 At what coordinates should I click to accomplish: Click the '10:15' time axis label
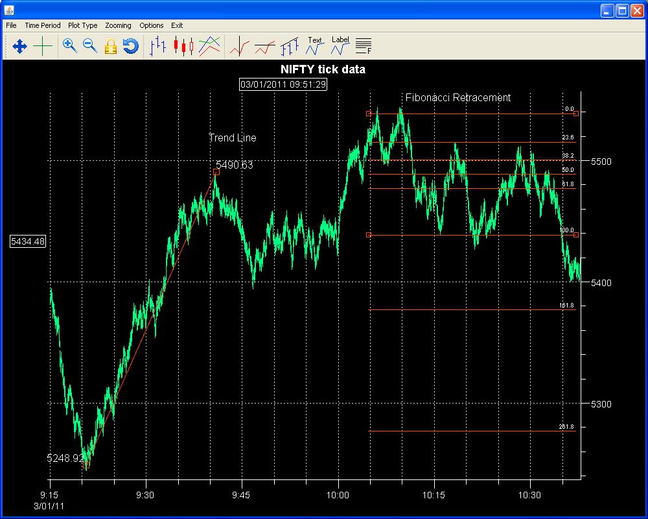[434, 494]
